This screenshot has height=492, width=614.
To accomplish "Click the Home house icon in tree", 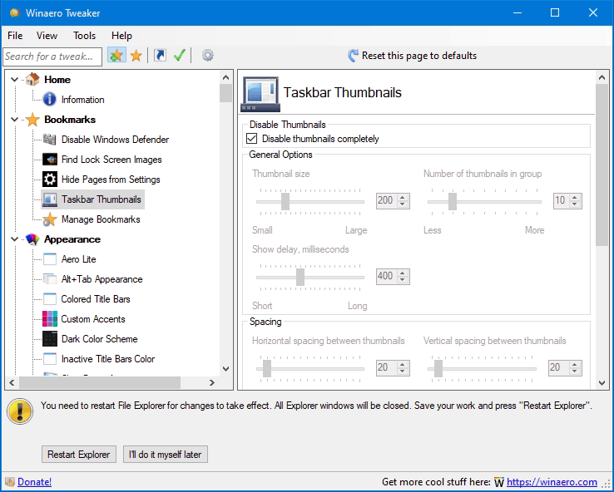I will pyautogui.click(x=32, y=80).
